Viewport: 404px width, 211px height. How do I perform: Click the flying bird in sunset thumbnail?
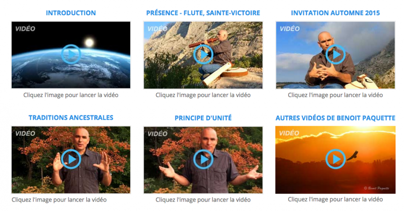352,156
